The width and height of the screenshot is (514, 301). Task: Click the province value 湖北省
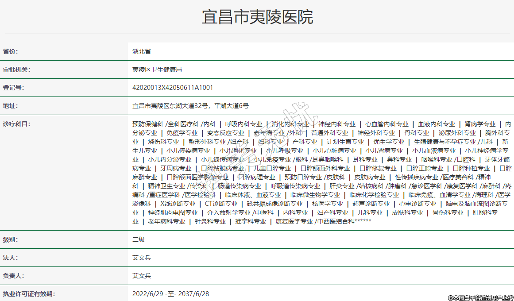click(142, 51)
